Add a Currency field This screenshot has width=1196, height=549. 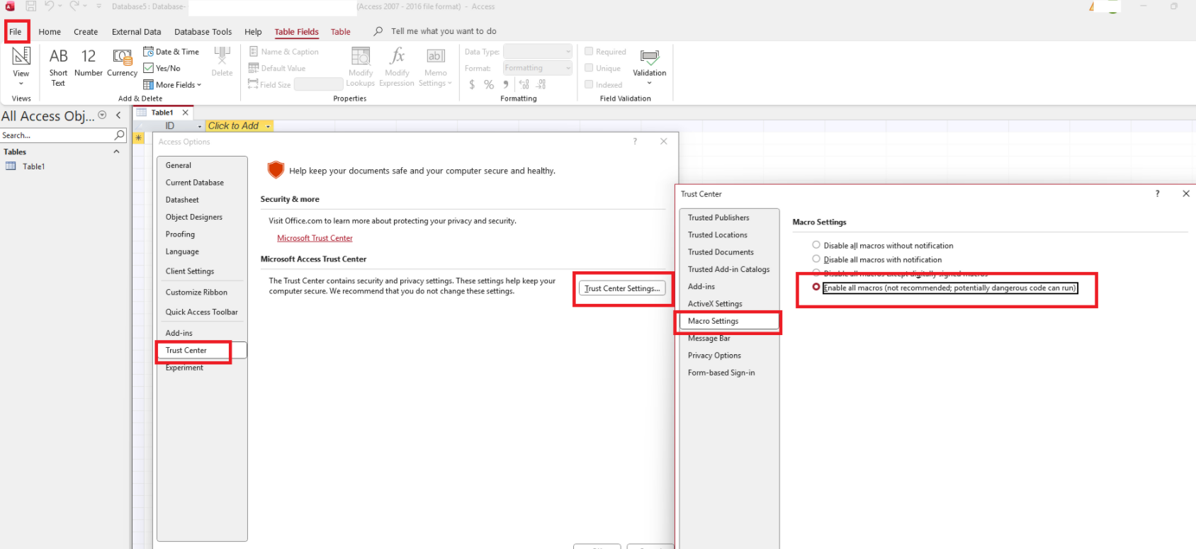point(122,62)
